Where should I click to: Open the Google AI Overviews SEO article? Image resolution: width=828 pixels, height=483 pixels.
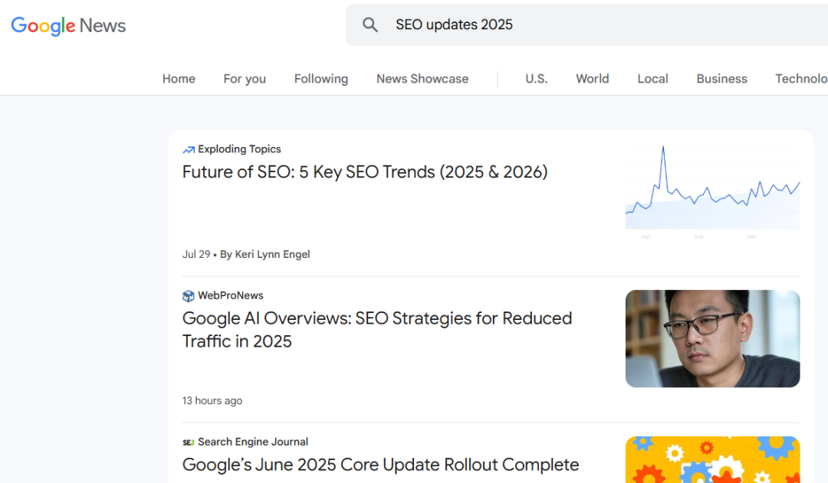click(x=376, y=329)
